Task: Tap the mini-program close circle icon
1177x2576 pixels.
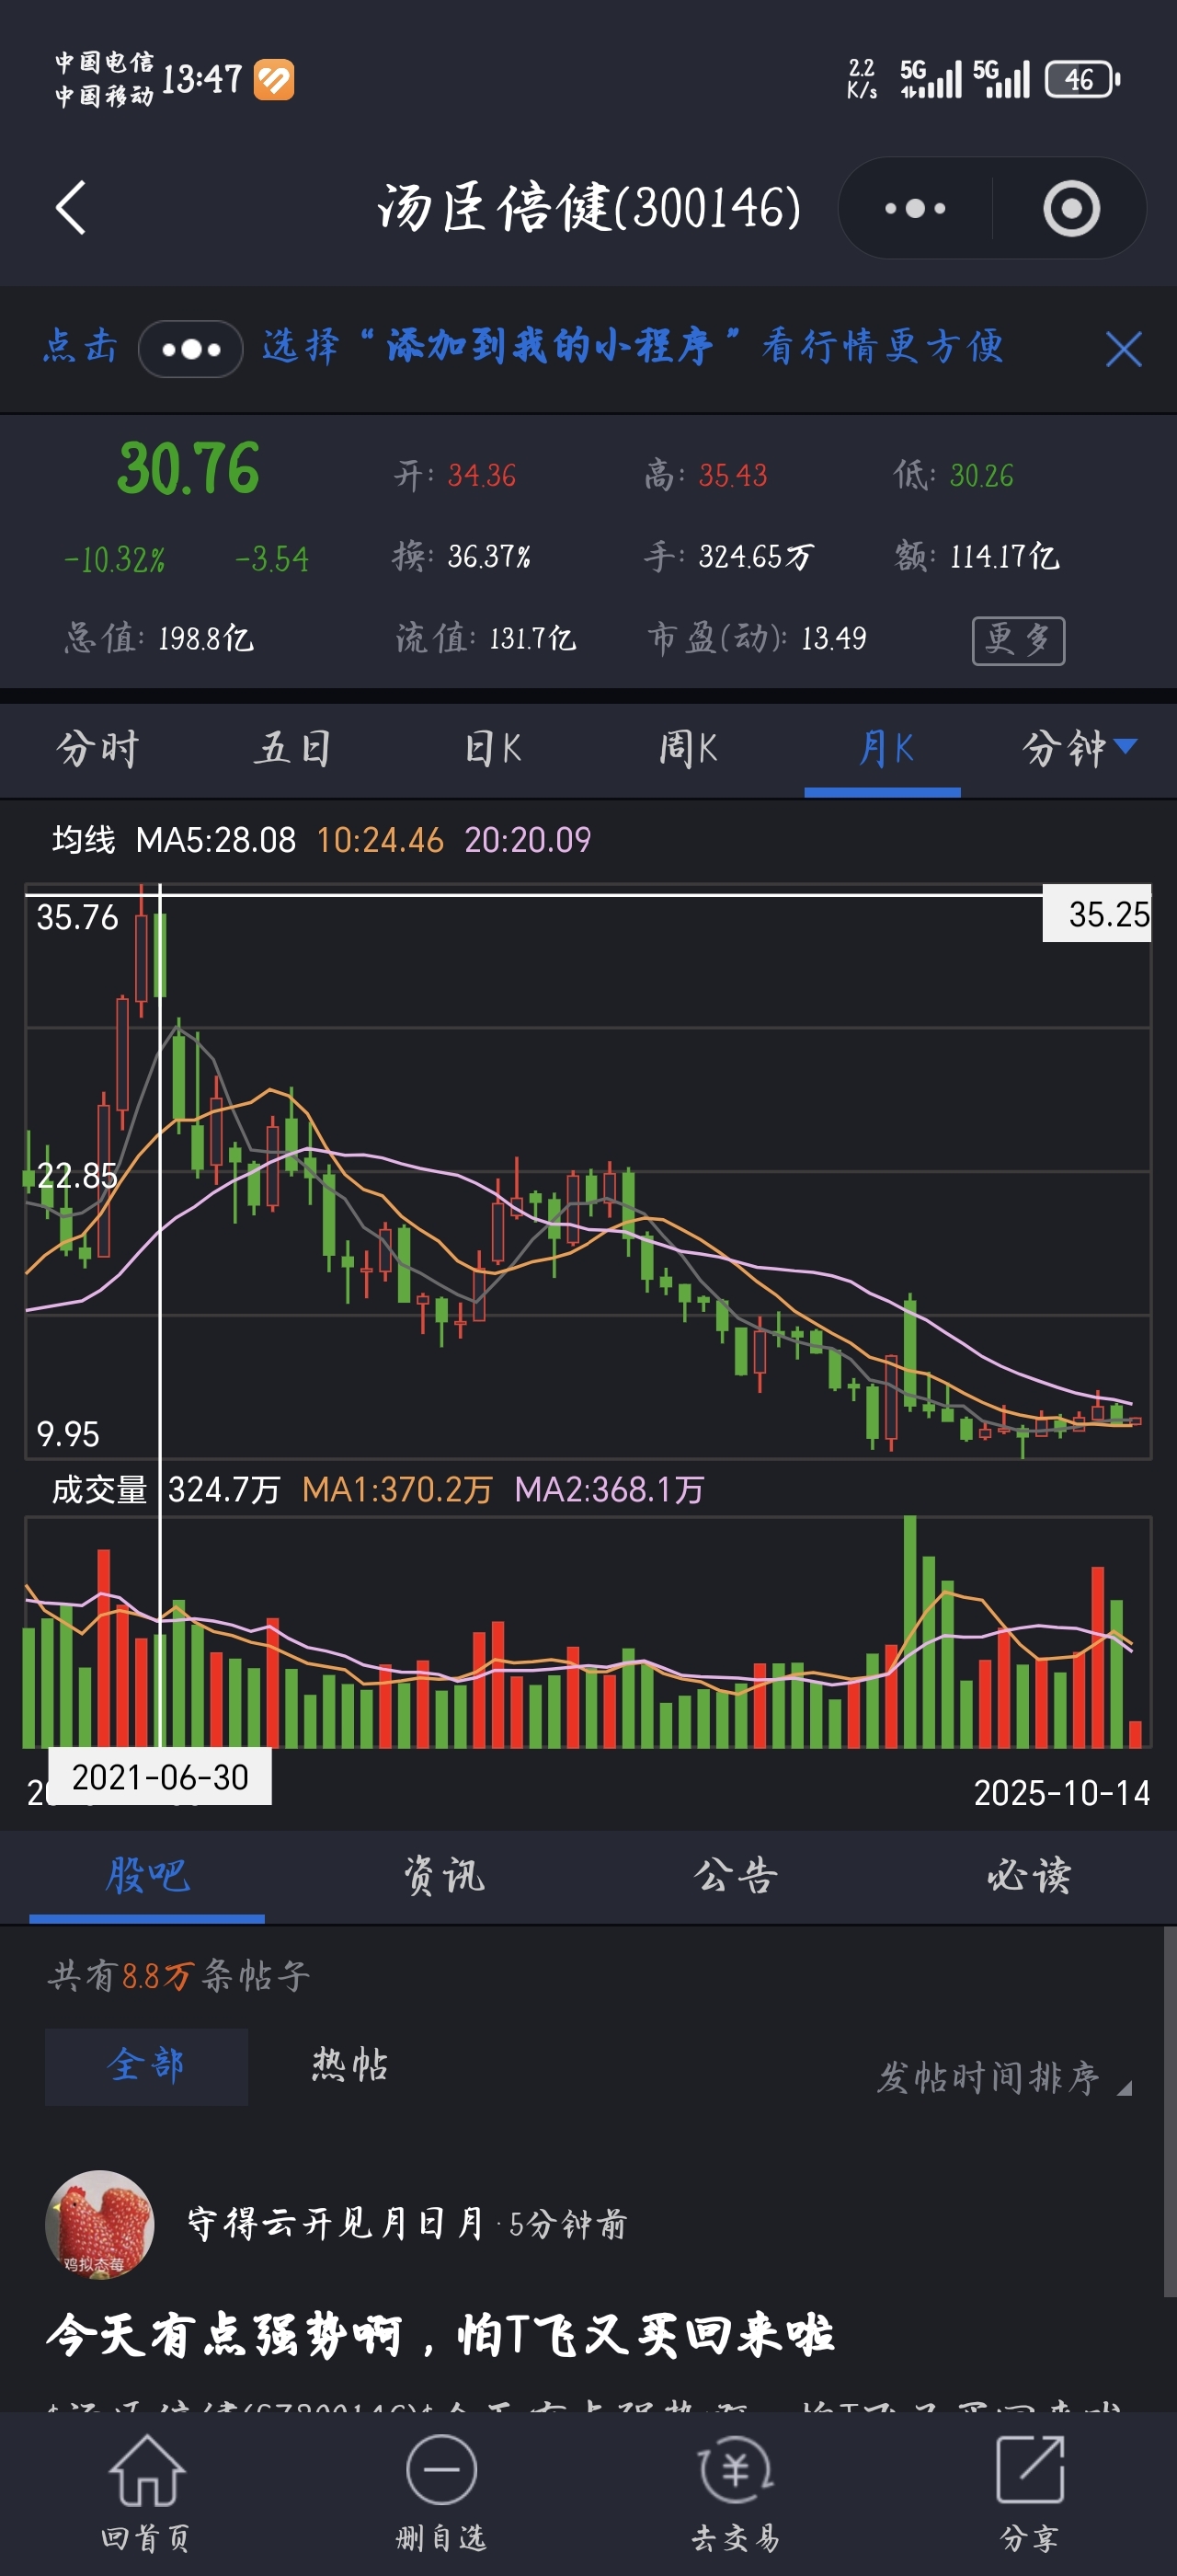Action: pos(1071,208)
